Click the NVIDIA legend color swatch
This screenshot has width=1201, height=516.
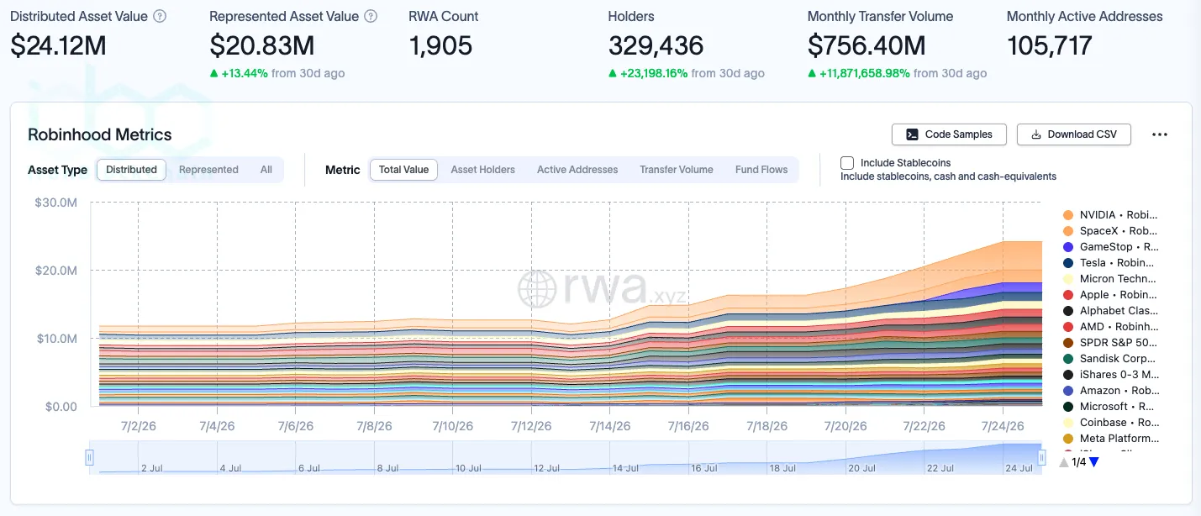click(x=1068, y=215)
